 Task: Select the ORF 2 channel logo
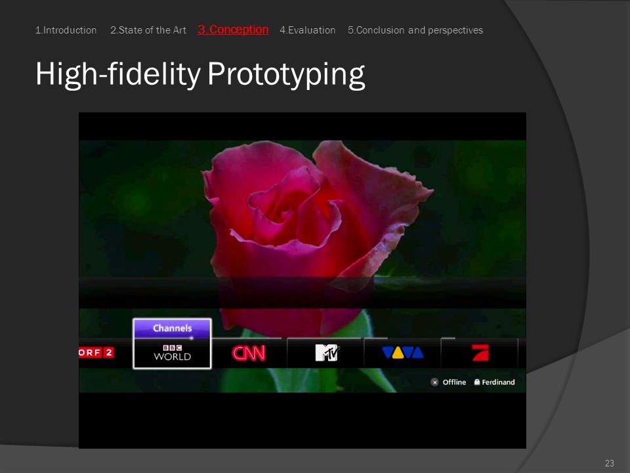(96, 353)
